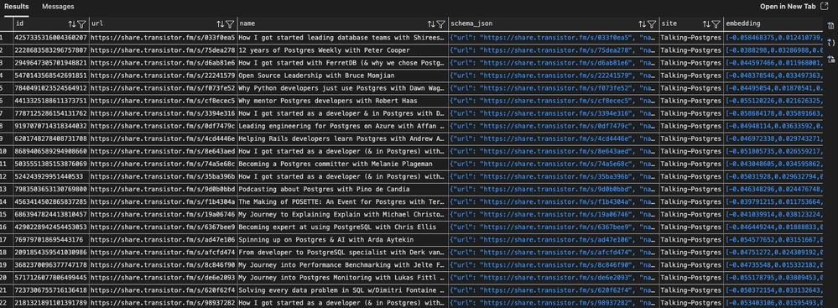Screen dimensions: 838x308
Task: Click url cell ending in 033f0ea5
Action: [x=163, y=38]
